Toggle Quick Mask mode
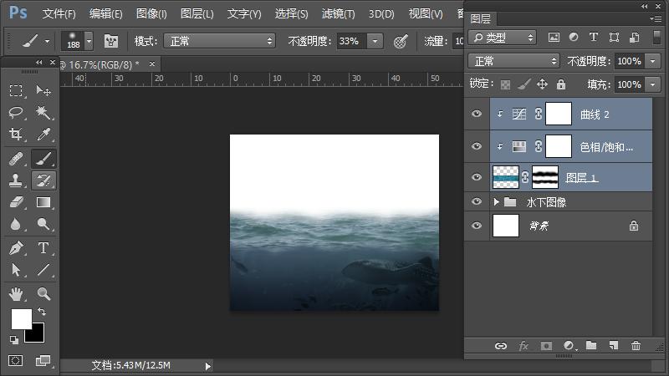The height and width of the screenshot is (376, 669). pos(16,361)
